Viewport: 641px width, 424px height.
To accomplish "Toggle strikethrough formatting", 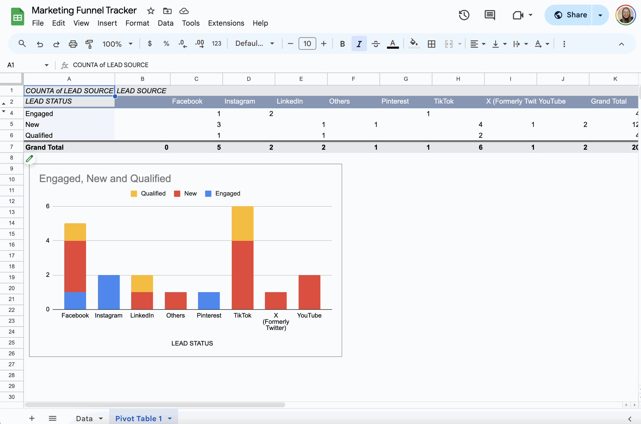I will point(376,44).
